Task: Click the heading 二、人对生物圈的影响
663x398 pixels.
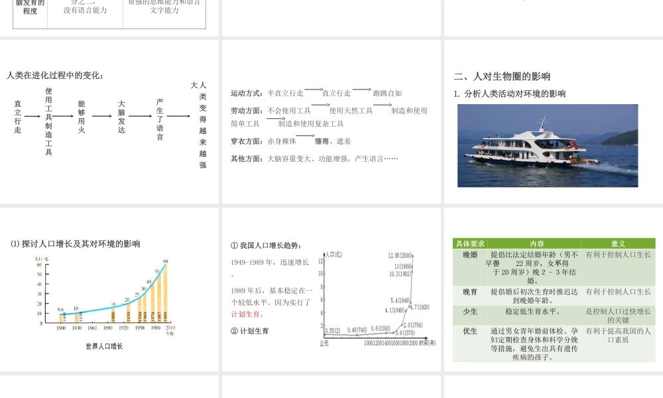Action: click(x=502, y=76)
